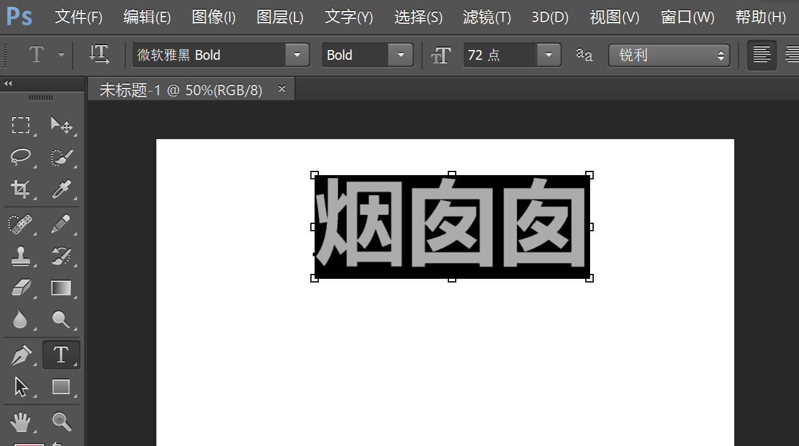The height and width of the screenshot is (446, 799).
Task: Enable left-align text
Action: click(762, 56)
